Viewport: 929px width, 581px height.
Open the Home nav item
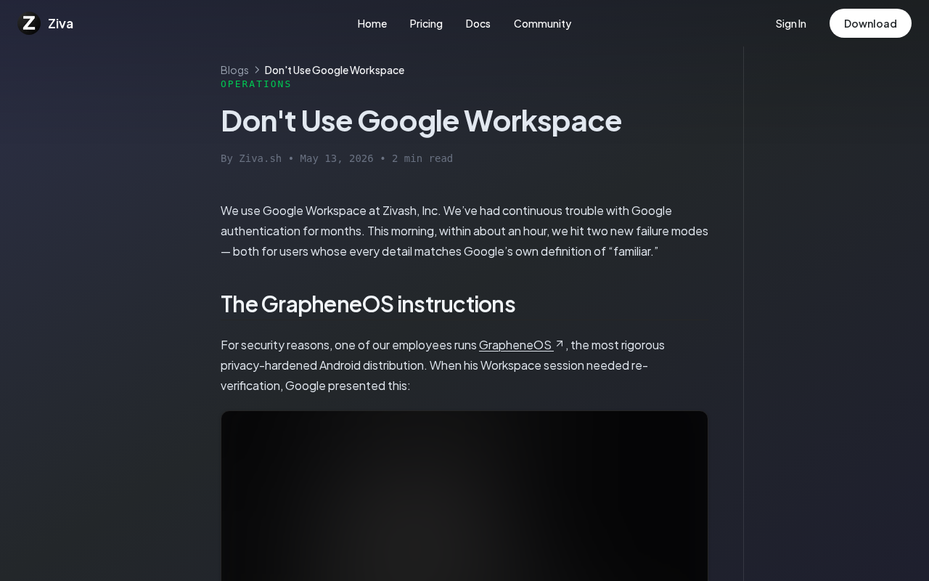point(372,24)
